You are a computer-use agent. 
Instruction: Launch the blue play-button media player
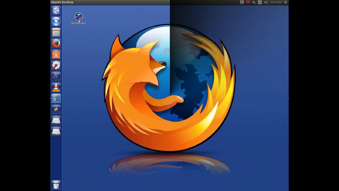point(56,21)
